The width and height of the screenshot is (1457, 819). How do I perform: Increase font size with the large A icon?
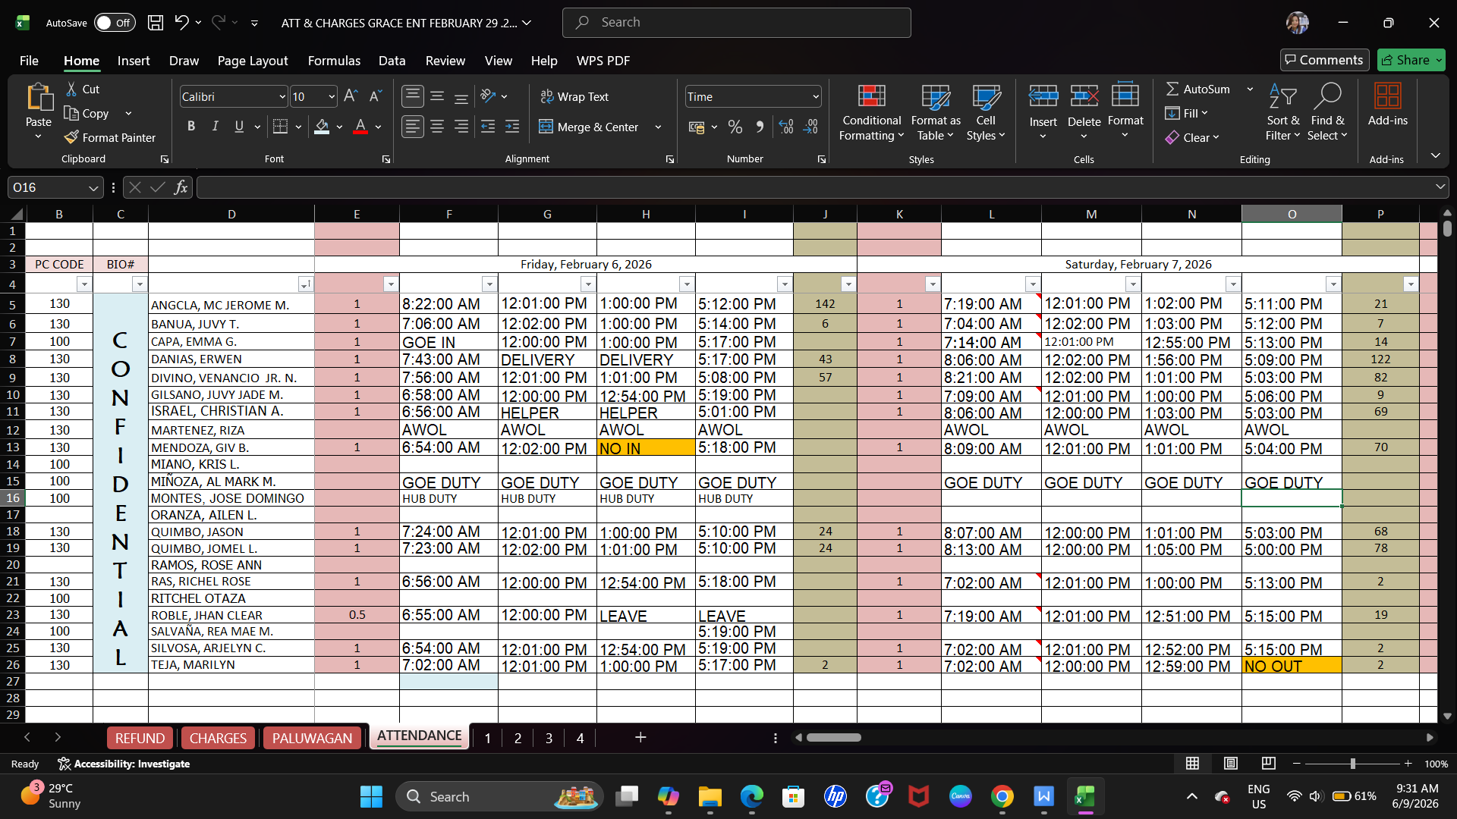[x=351, y=96]
